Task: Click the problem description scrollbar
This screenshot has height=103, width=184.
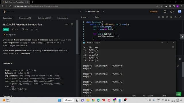Action: click(x=77, y=37)
